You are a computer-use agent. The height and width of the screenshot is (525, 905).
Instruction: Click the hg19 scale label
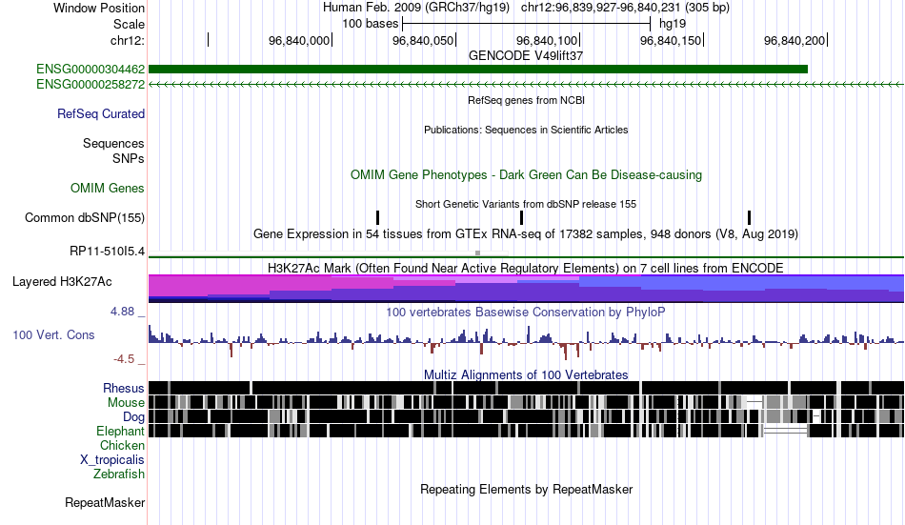[673, 24]
